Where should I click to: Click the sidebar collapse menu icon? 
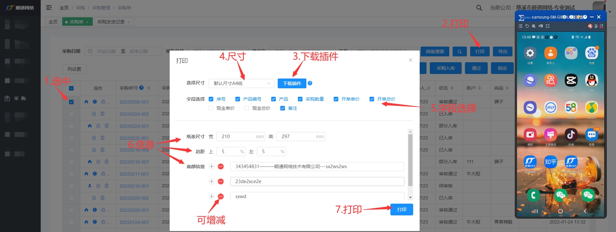click(x=49, y=7)
